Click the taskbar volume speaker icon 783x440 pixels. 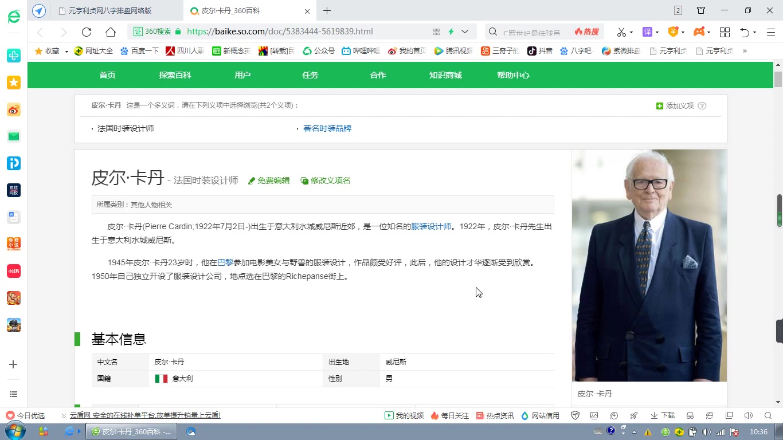tap(706, 432)
